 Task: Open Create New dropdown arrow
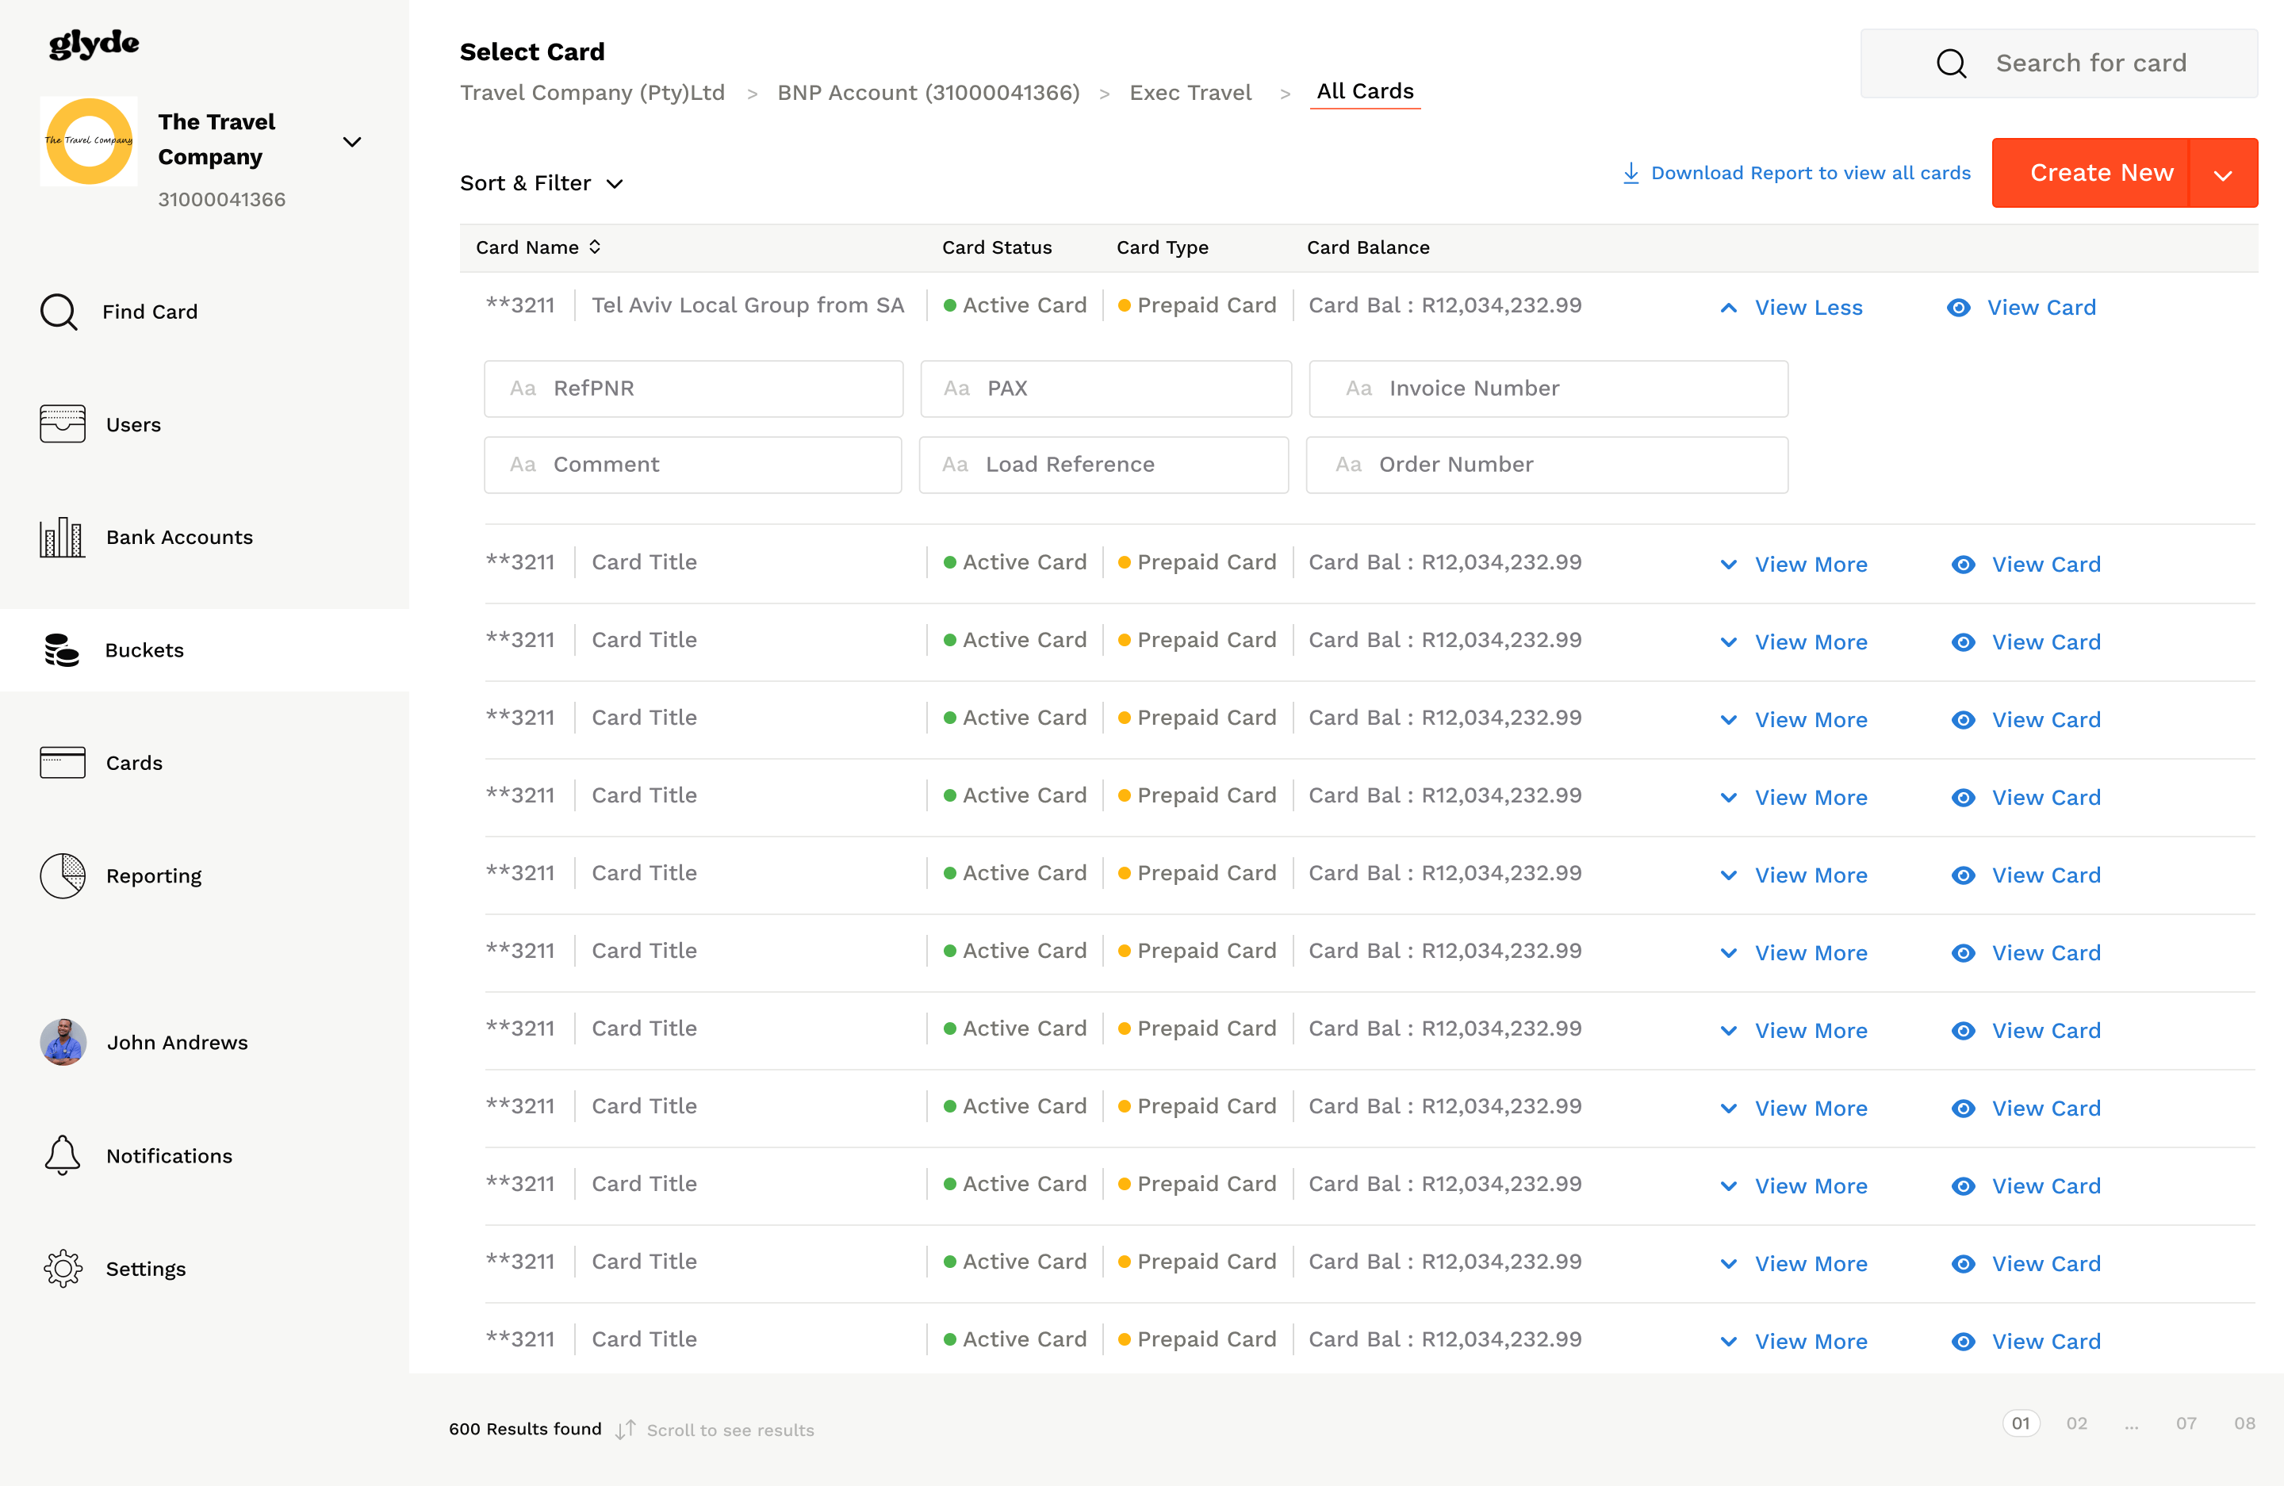point(2223,174)
